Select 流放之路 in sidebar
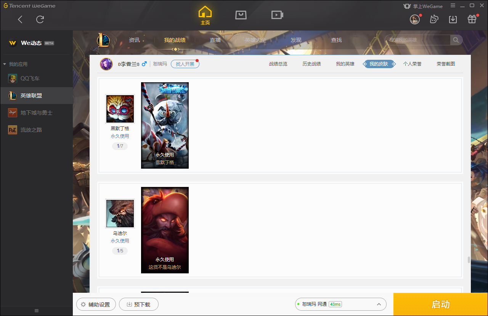This screenshot has height=316, width=488. point(36,130)
